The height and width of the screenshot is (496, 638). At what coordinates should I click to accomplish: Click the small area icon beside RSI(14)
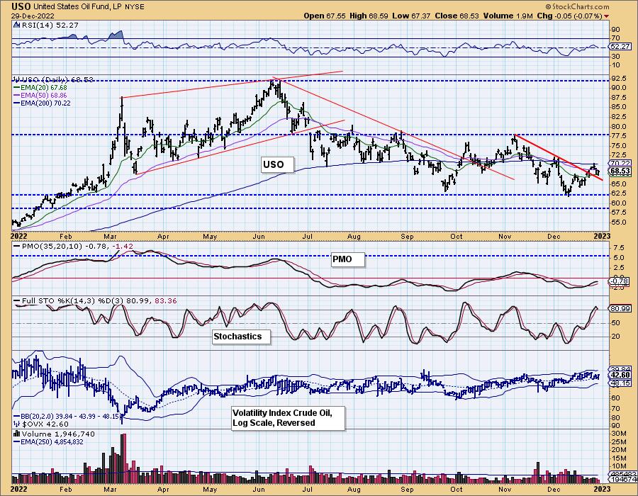tap(16, 25)
